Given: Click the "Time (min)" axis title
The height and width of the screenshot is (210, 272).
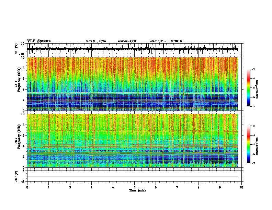Looking at the screenshot, I should [137, 190].
